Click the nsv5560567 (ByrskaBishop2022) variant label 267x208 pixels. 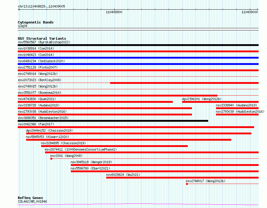pyautogui.click(x=44, y=42)
